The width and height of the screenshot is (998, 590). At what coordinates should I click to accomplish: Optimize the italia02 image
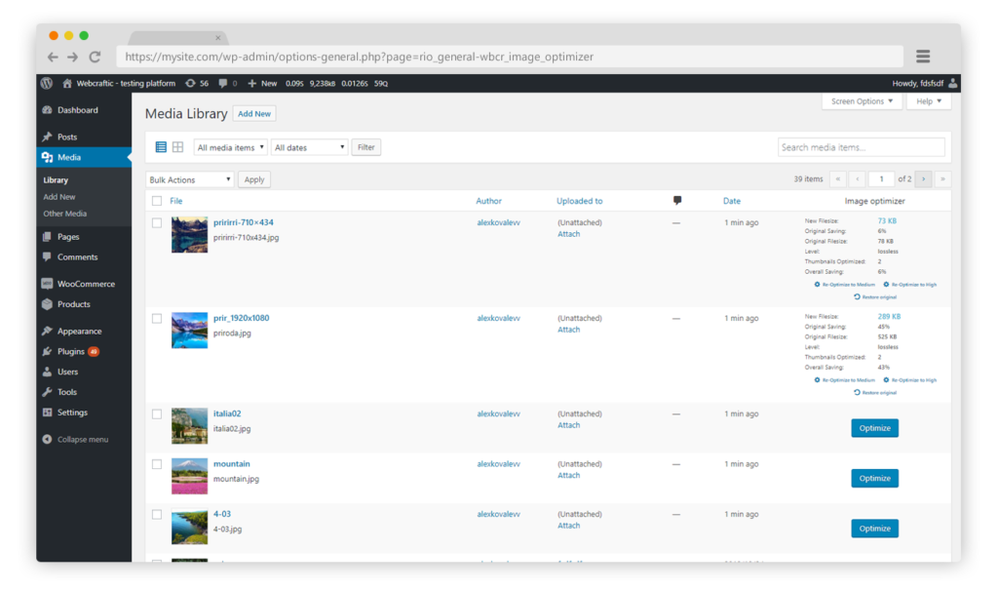pyautogui.click(x=874, y=428)
